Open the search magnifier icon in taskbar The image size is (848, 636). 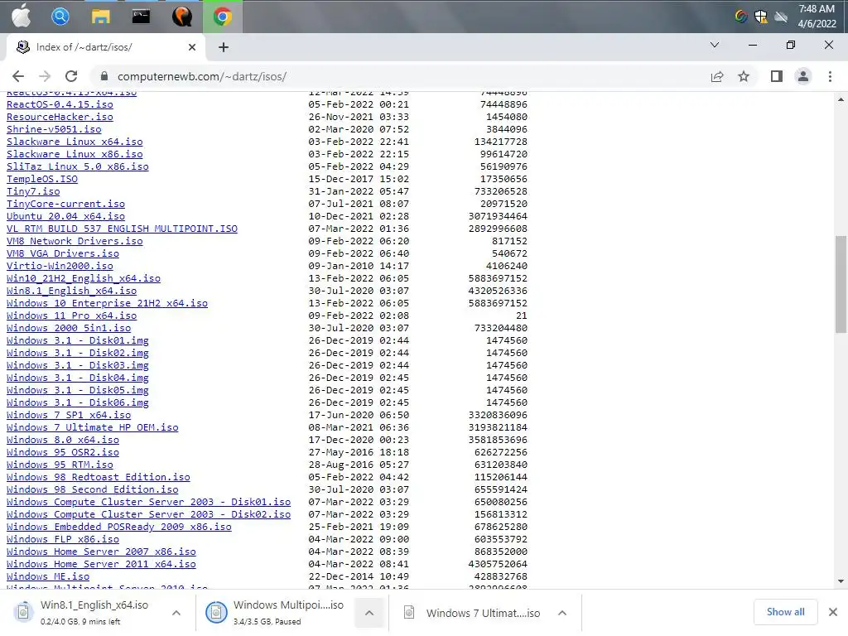coord(60,17)
